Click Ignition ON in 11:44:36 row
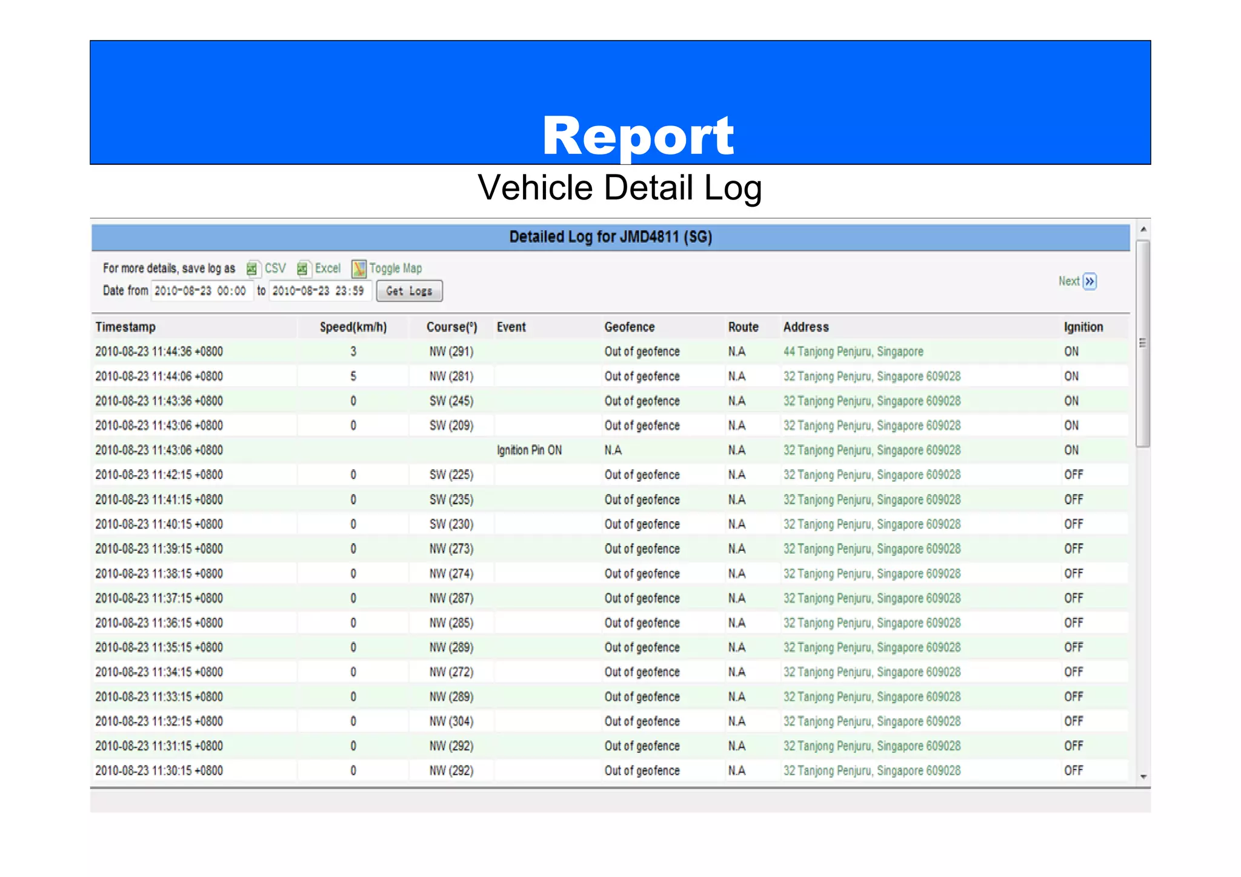This screenshot has width=1241, height=877. (x=1071, y=352)
